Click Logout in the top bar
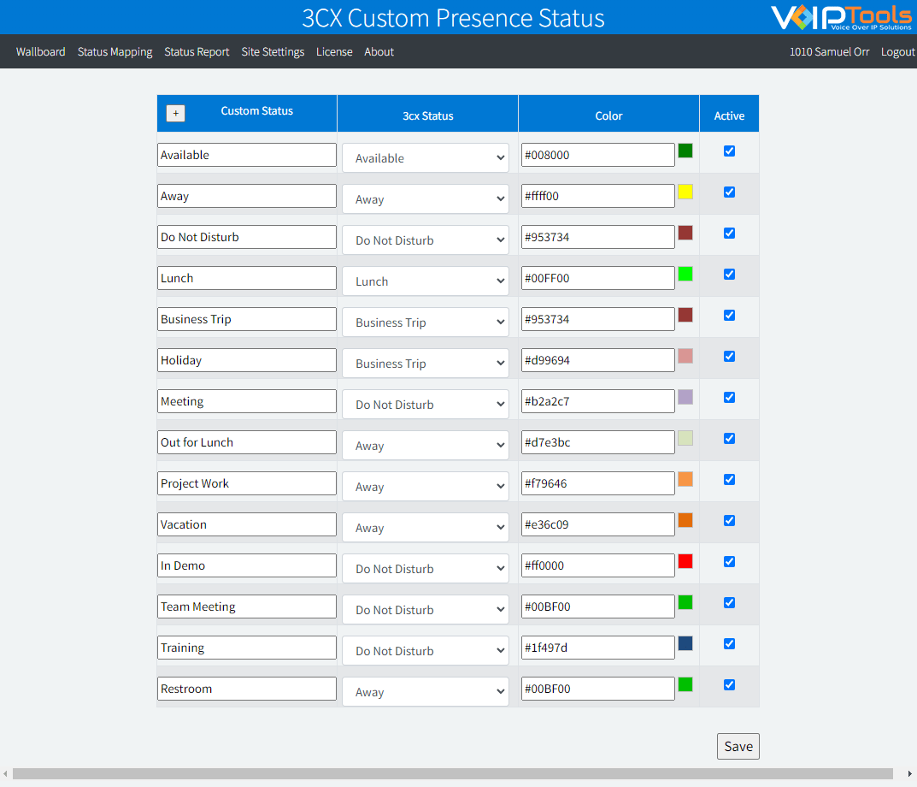 (897, 51)
